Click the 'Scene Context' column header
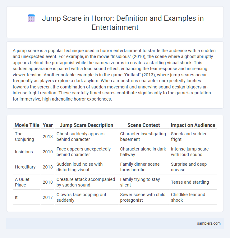 (144, 125)
